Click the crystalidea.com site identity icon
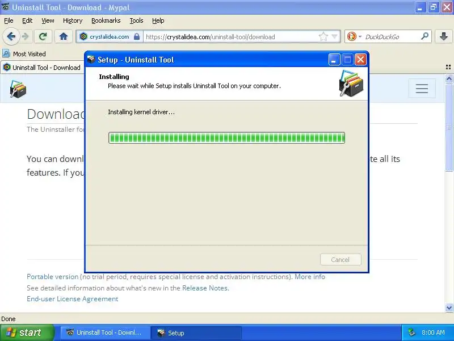The width and height of the screenshot is (454, 341). pyautogui.click(x=83, y=36)
